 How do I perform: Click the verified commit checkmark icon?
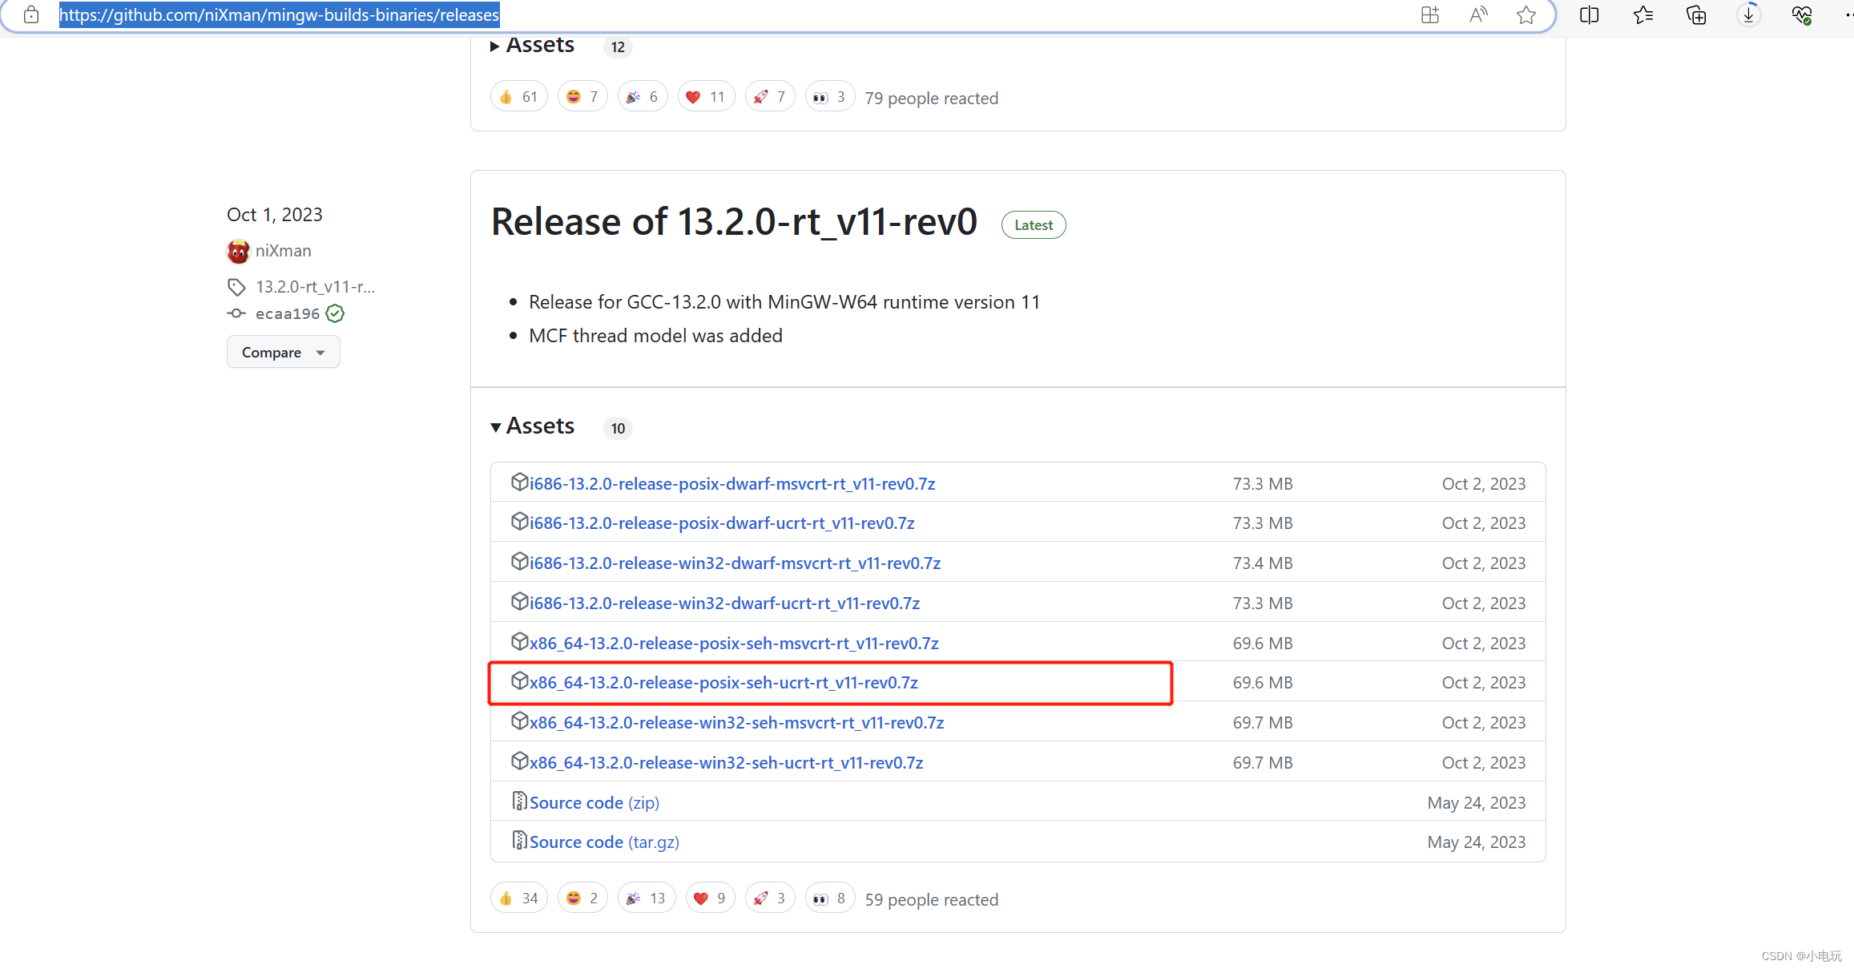[335, 313]
